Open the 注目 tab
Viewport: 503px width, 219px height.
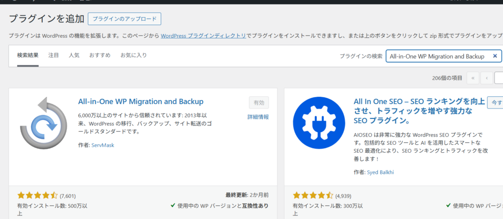(x=54, y=55)
